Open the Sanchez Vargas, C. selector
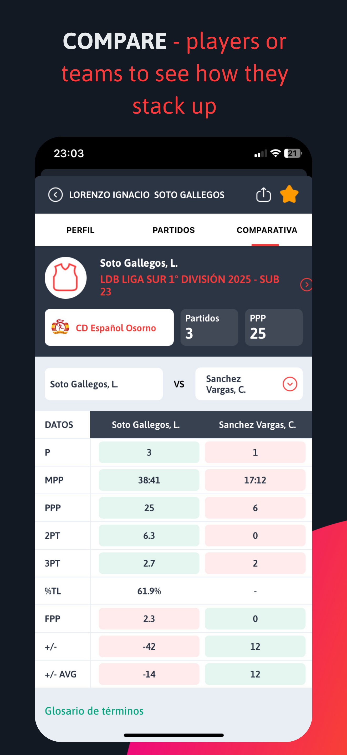347x755 pixels. point(249,384)
